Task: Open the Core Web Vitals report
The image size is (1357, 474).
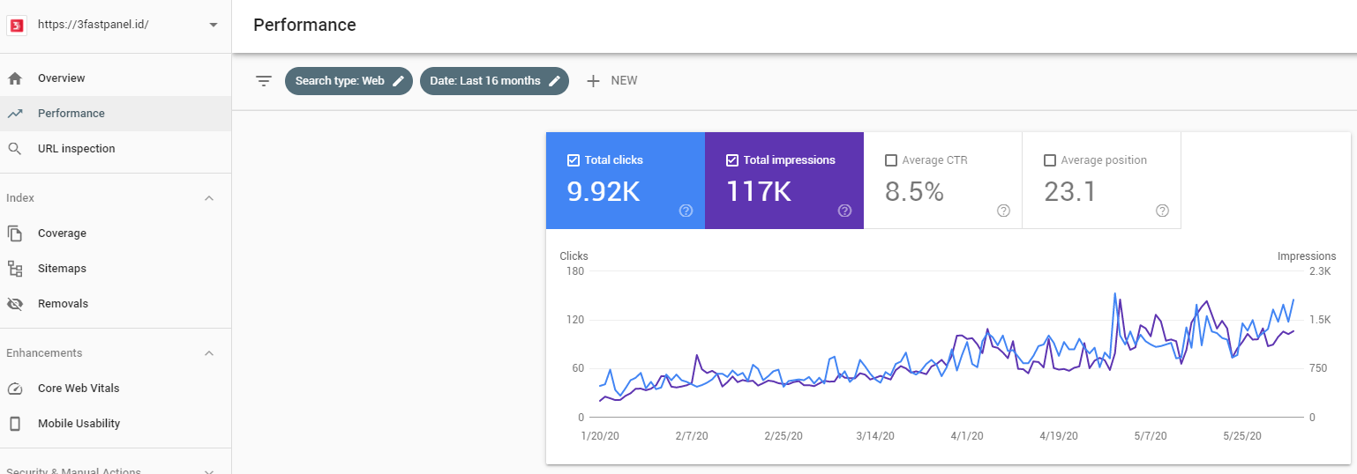Action: (x=79, y=389)
